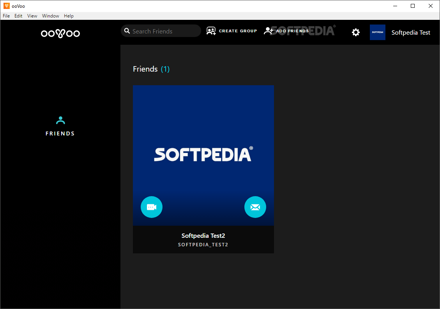Click the ADD FRIENDS label
The height and width of the screenshot is (309, 440).
(292, 31)
